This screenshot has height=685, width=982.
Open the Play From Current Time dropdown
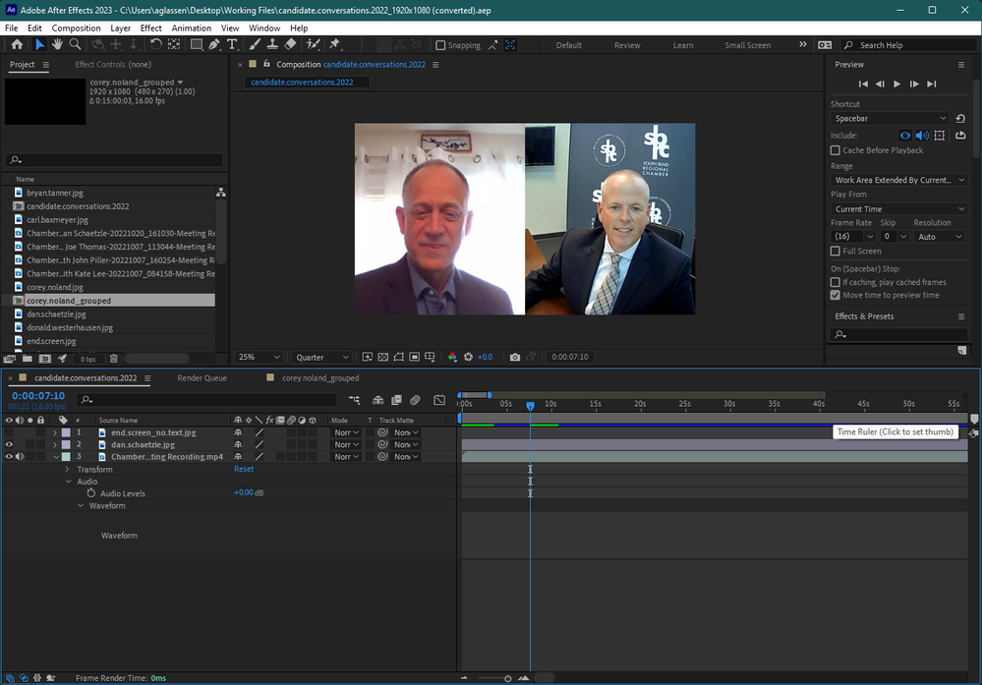(x=899, y=209)
